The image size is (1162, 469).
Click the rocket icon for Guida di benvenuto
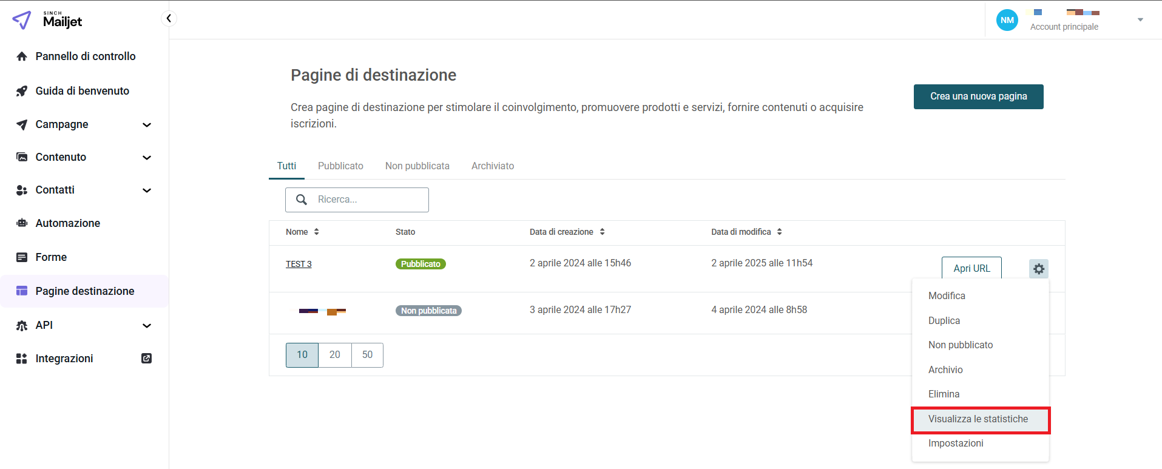coord(22,91)
